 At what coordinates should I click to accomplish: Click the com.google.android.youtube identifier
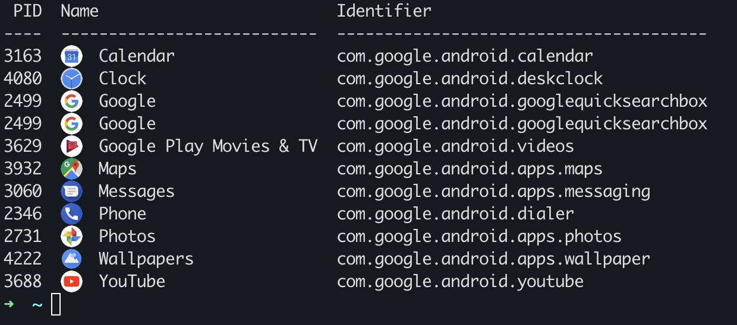click(460, 282)
